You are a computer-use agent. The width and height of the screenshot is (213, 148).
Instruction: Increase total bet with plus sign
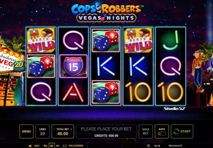[x=71, y=129]
